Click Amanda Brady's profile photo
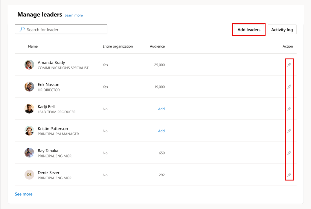Screen dimensions: 311x209 (x=29, y=65)
